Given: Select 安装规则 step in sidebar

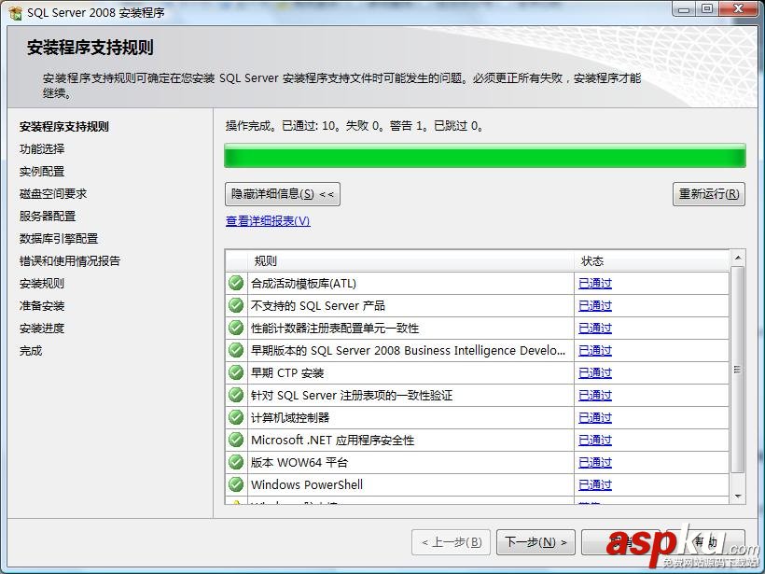Looking at the screenshot, I should click(42, 284).
